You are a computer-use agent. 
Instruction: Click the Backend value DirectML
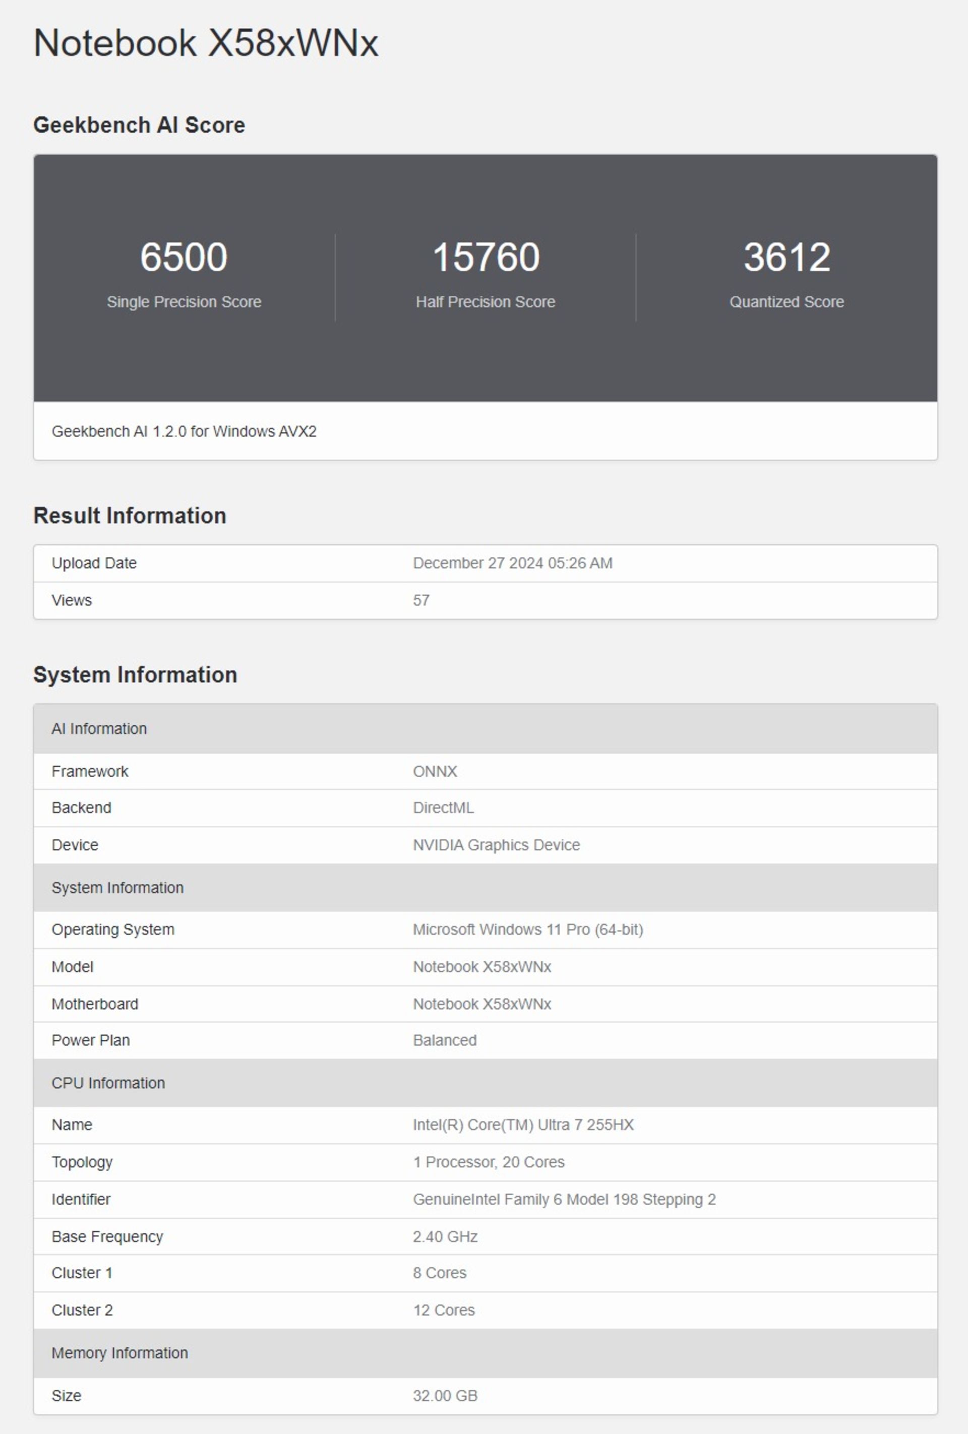click(443, 807)
